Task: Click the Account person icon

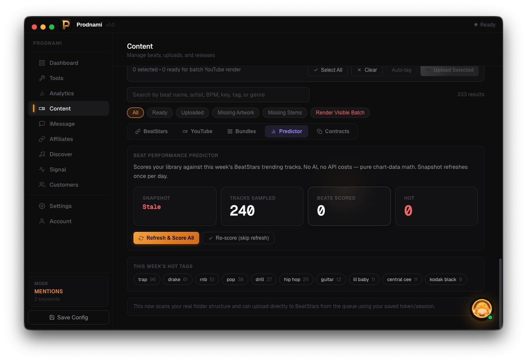Action: tap(42, 221)
